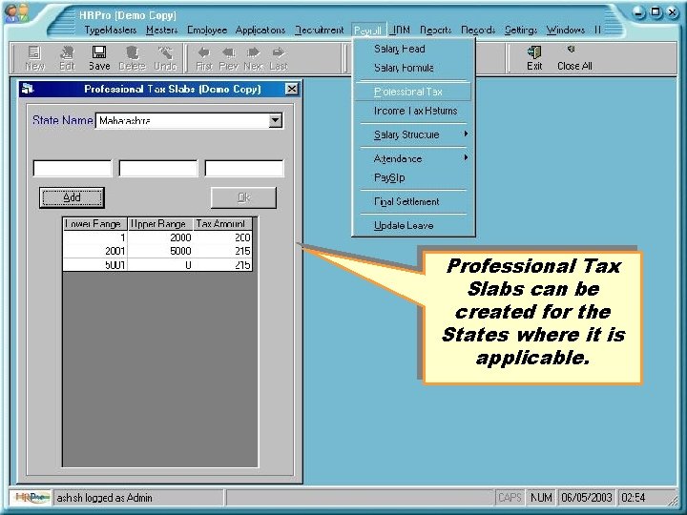Open the Applications menu

tap(260, 30)
